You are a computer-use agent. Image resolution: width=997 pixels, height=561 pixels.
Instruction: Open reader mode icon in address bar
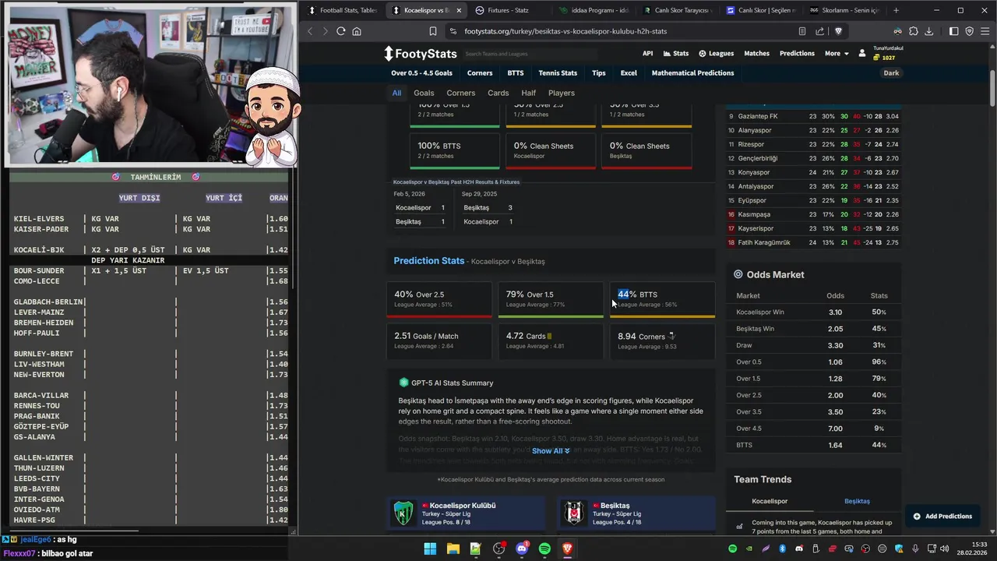click(x=802, y=31)
